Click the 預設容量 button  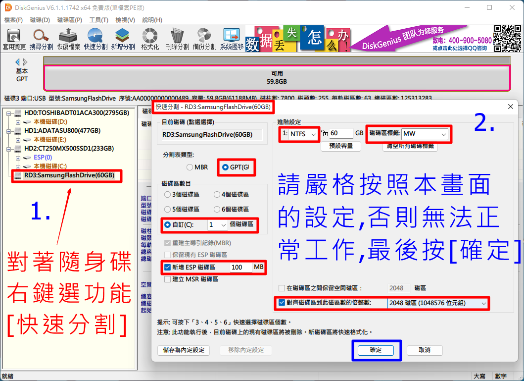point(341,146)
